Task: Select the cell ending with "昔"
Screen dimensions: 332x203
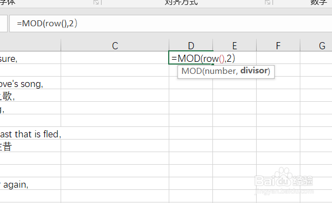Action: click(x=30, y=146)
